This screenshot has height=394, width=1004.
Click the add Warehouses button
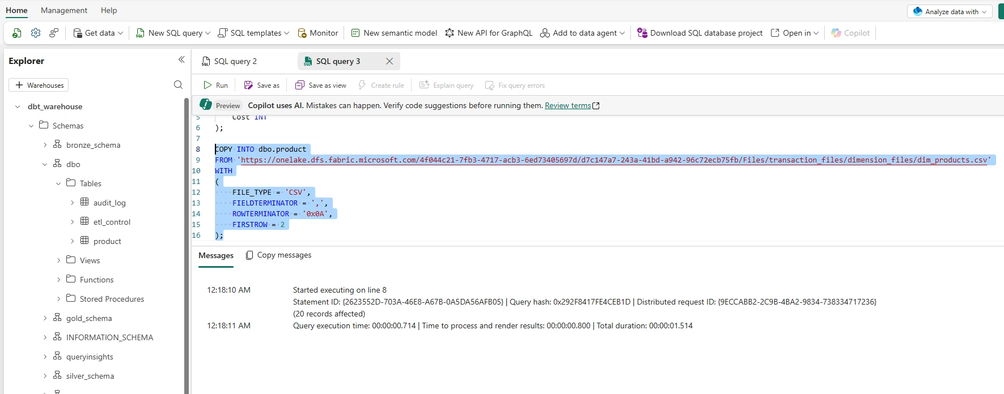pyautogui.click(x=39, y=85)
